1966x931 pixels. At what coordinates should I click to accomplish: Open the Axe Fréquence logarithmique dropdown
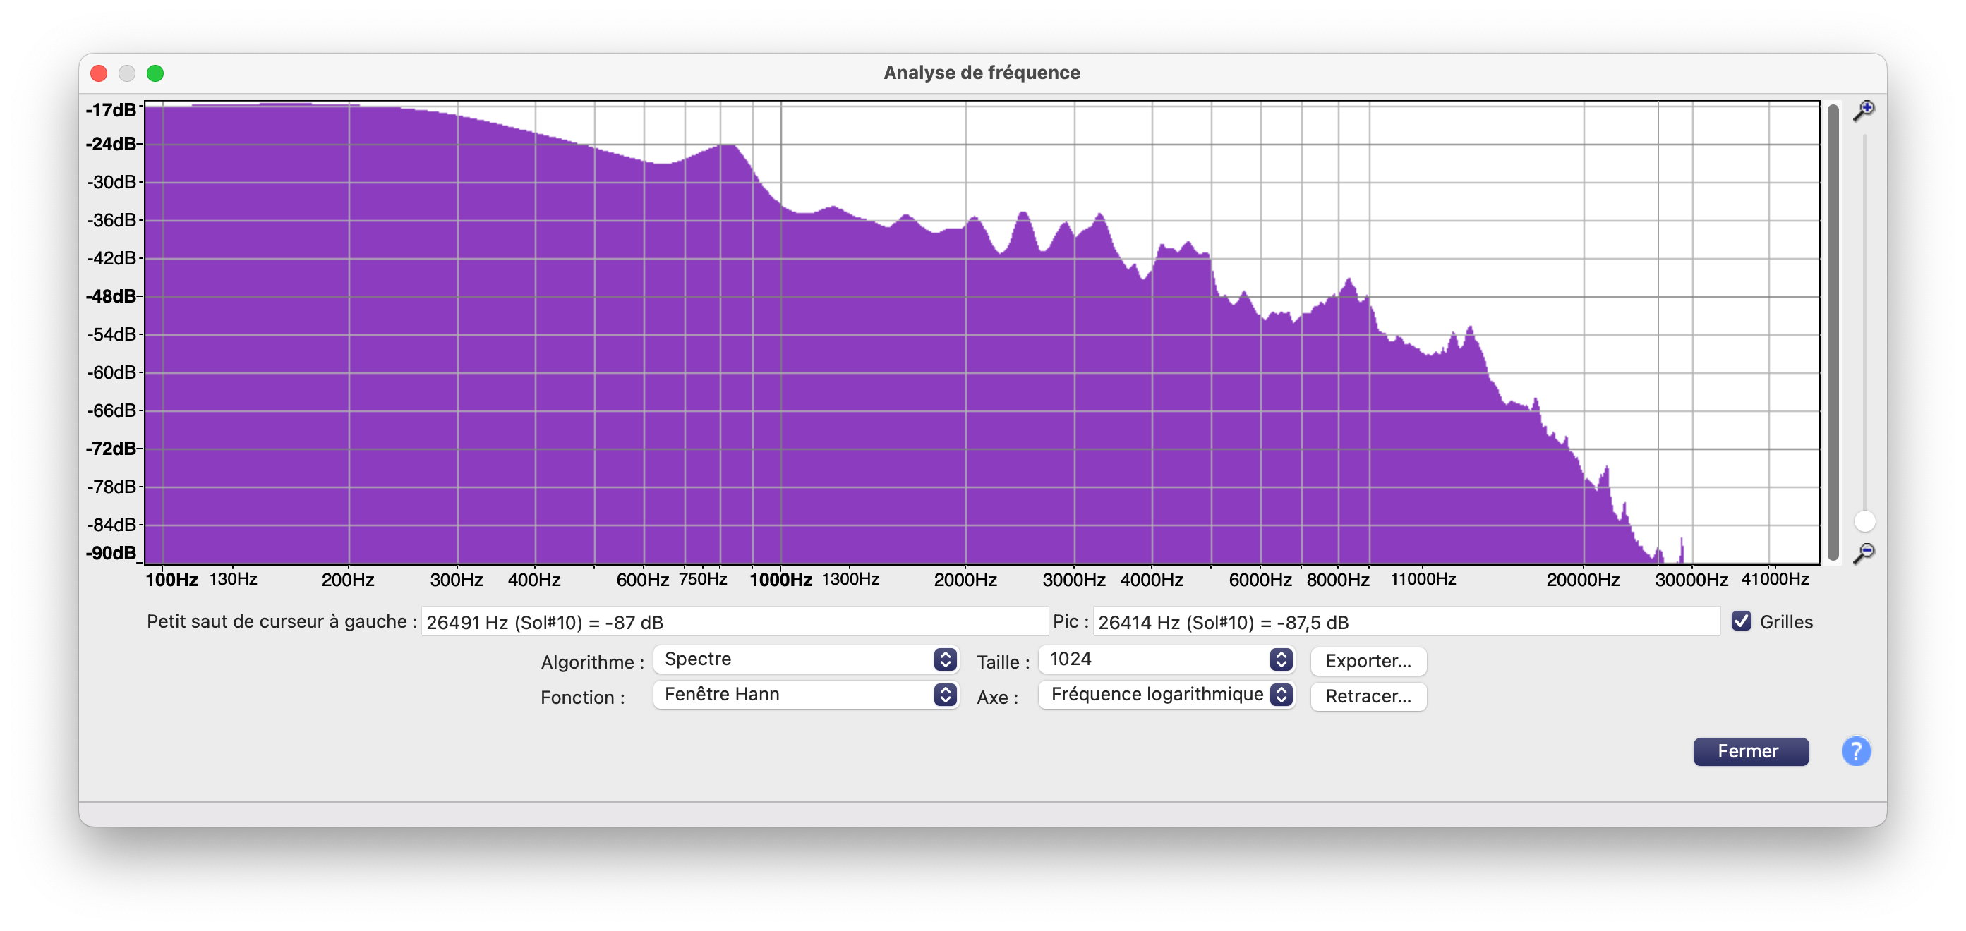click(1167, 694)
